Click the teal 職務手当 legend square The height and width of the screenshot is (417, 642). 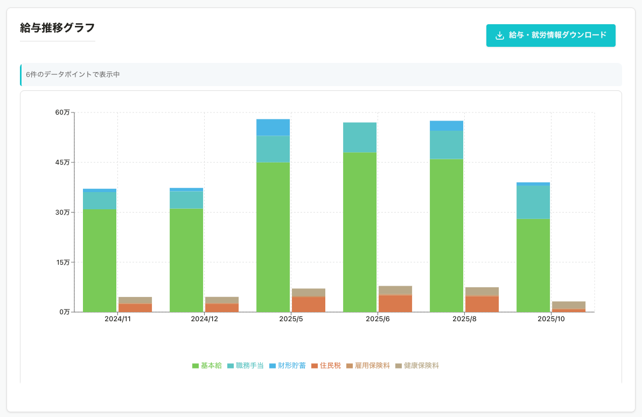pos(231,366)
